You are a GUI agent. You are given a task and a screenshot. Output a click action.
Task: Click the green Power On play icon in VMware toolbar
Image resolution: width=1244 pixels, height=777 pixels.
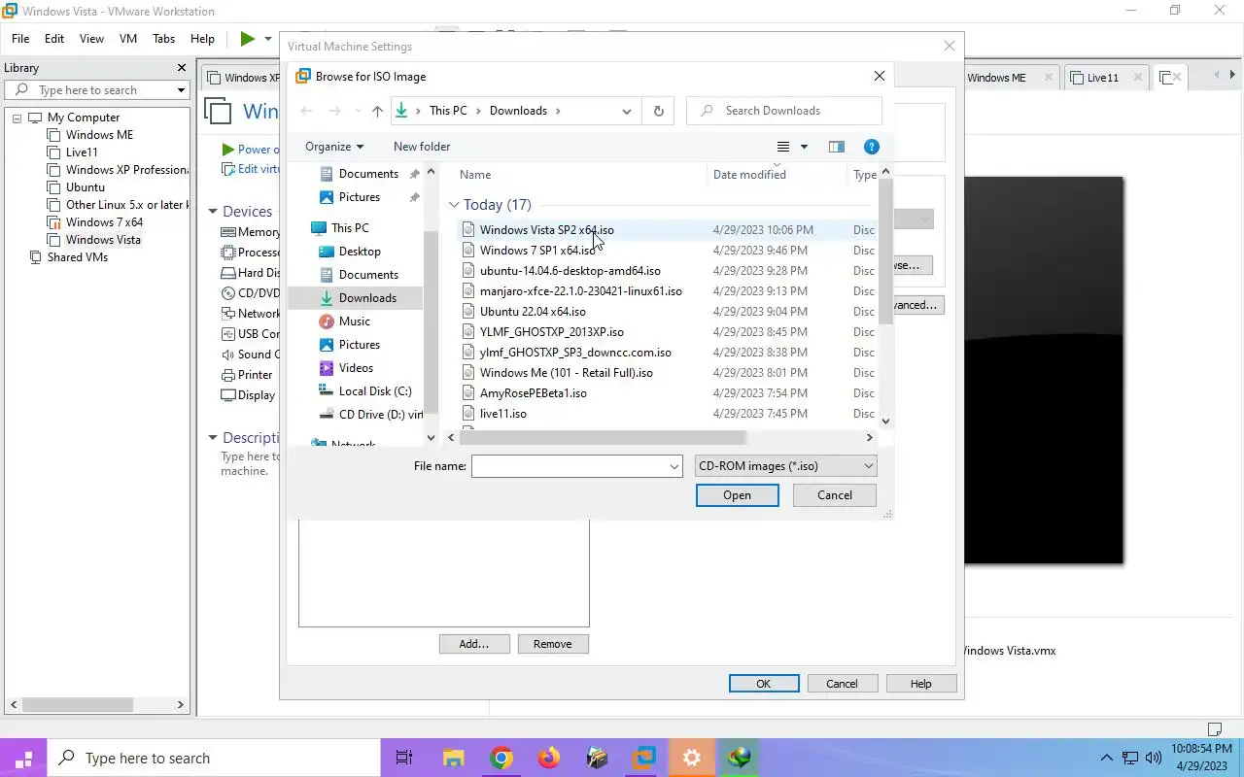[248, 39]
